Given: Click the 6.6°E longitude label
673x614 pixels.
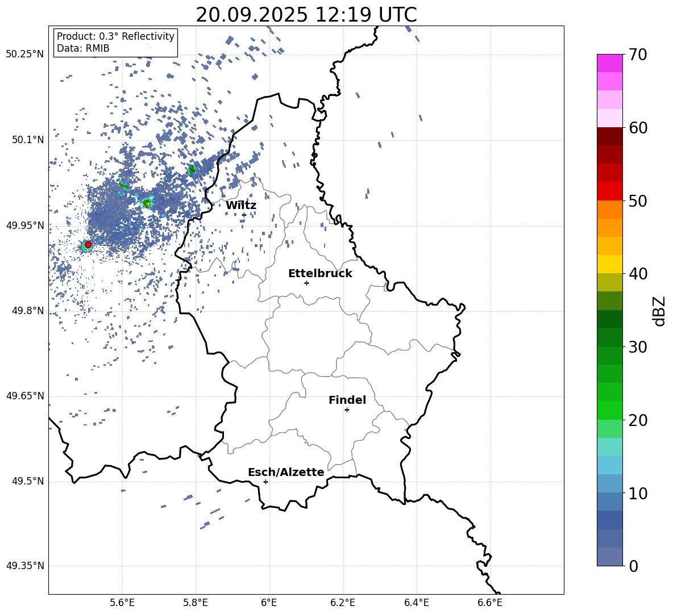Looking at the screenshot, I should [x=490, y=603].
